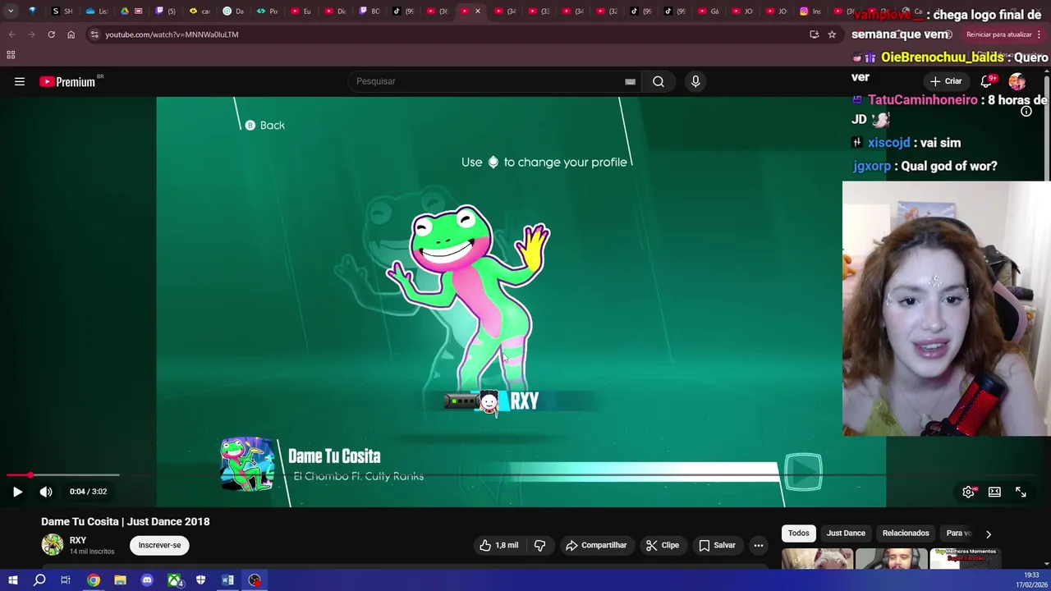Select the Just Dance chip

pyautogui.click(x=846, y=534)
